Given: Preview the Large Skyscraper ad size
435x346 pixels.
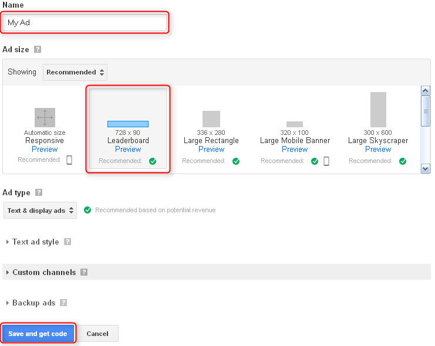Looking at the screenshot, I should click(378, 149).
